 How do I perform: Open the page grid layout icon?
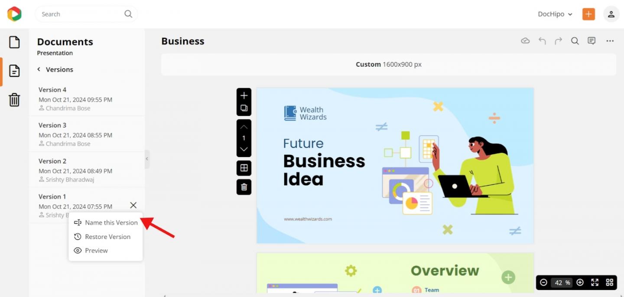[244, 168]
